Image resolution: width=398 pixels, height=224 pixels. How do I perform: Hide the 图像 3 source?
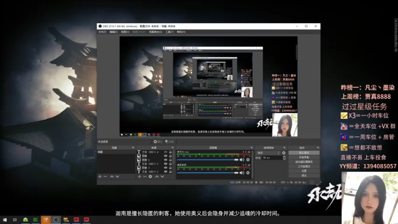point(166,168)
